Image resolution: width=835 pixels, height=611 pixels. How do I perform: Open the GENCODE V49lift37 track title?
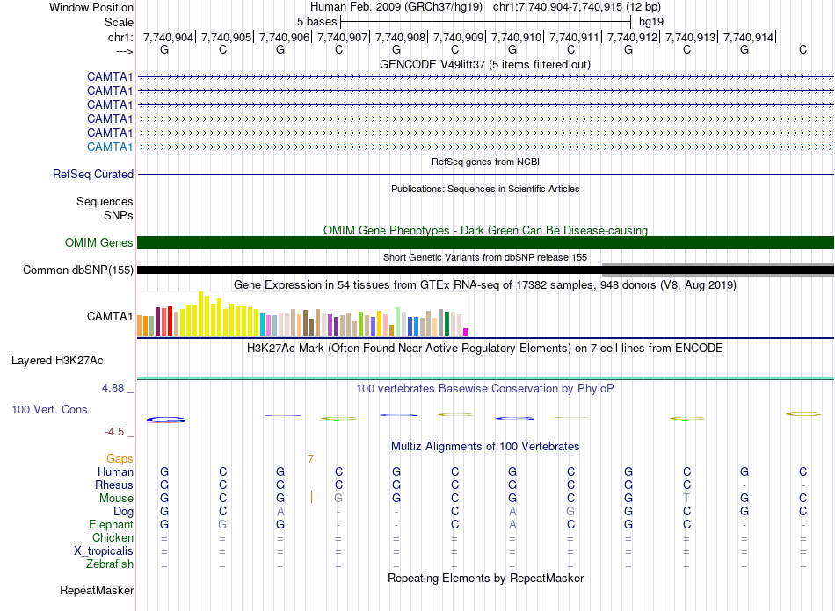(484, 64)
